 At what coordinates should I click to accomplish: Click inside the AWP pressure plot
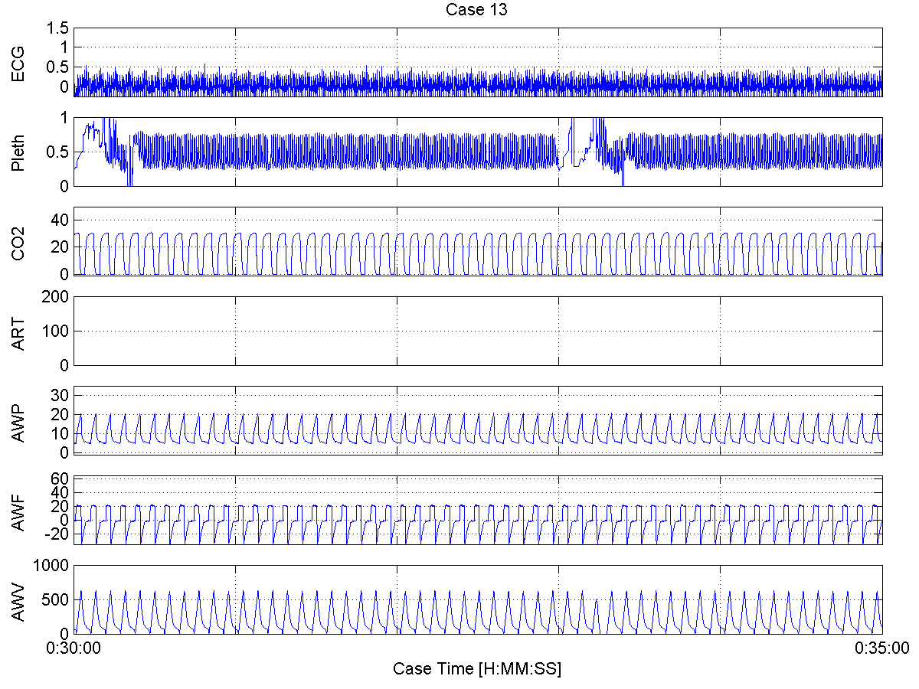click(478, 420)
